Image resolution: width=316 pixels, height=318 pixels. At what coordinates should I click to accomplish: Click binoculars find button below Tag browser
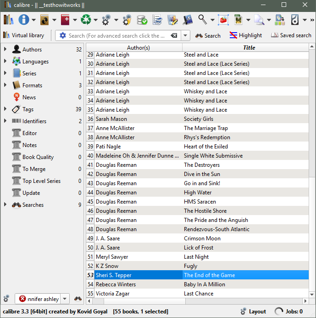pos(78,299)
